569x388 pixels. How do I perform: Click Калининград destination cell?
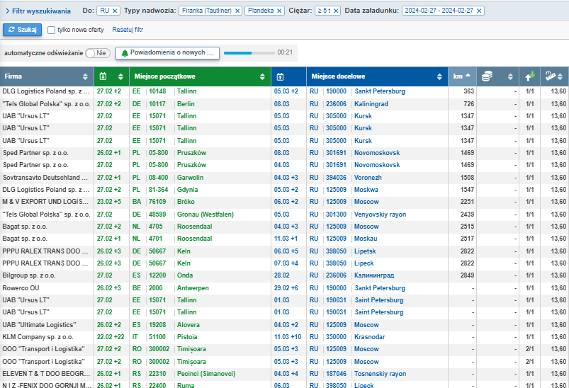[374, 275]
